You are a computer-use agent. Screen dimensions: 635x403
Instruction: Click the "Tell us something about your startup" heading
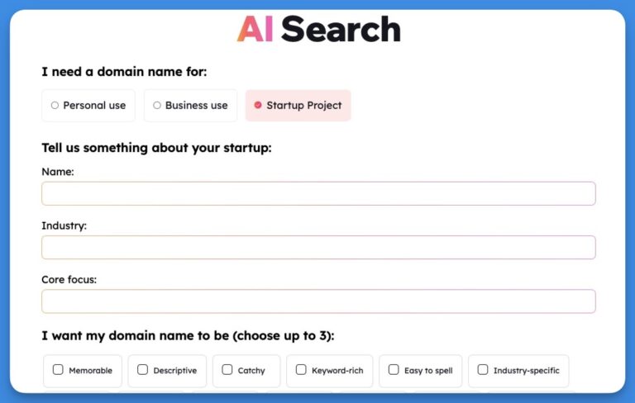[x=156, y=148]
